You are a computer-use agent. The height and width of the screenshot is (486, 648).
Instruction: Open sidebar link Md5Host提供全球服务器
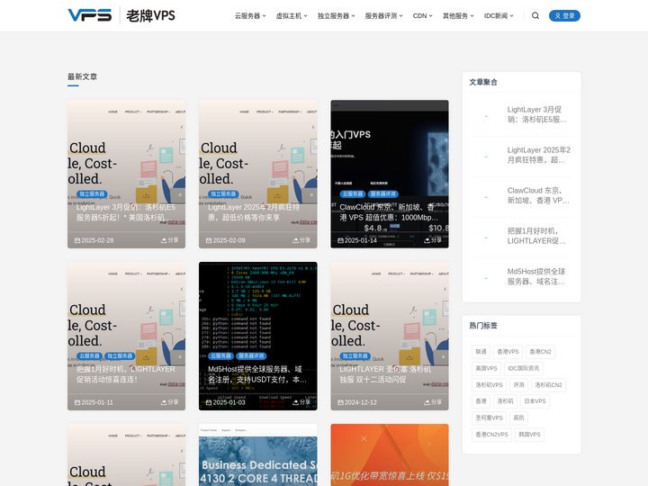[x=536, y=276]
